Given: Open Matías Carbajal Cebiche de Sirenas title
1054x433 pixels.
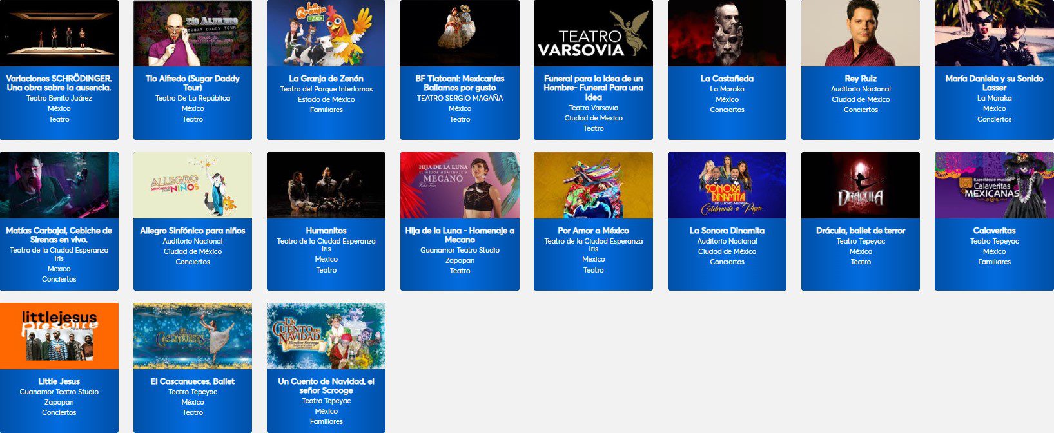Looking at the screenshot, I should (x=59, y=235).
